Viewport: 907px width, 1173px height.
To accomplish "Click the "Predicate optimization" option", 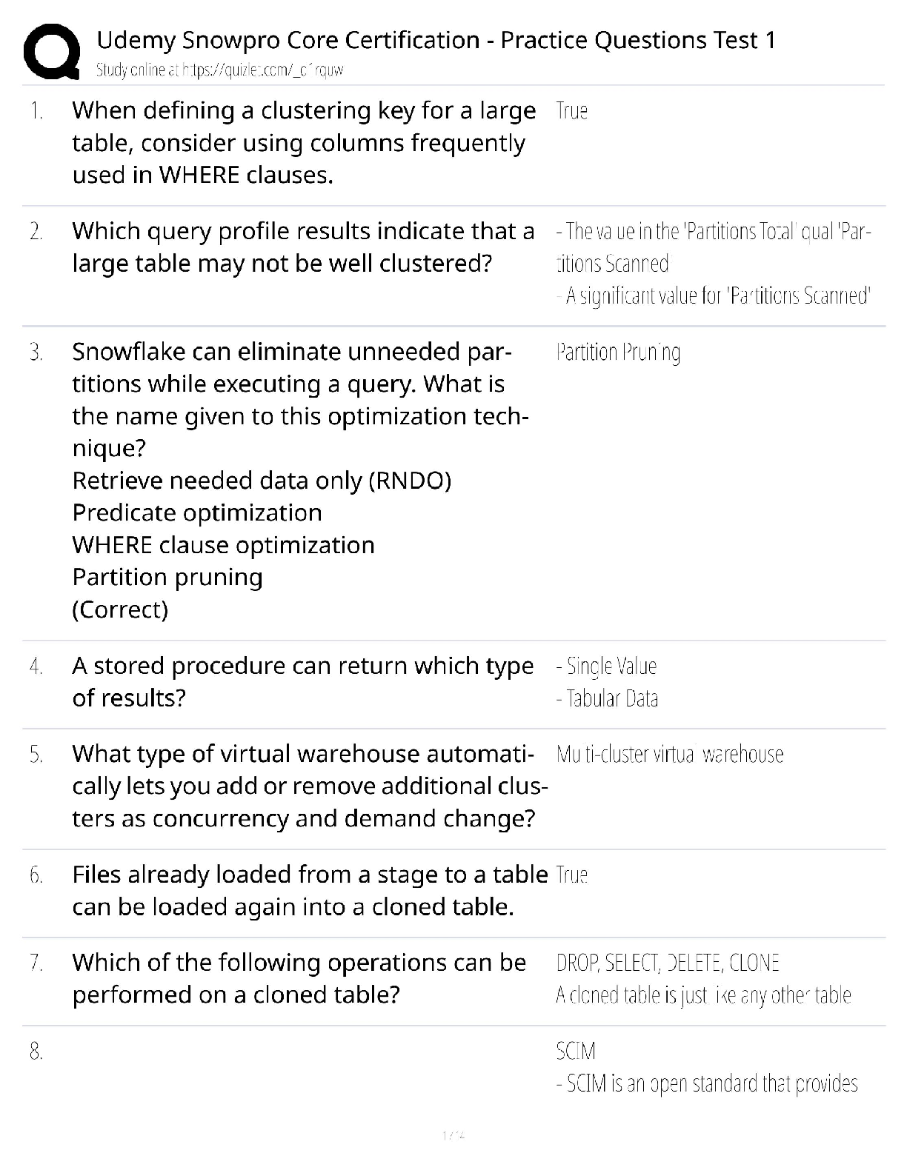I will [197, 512].
